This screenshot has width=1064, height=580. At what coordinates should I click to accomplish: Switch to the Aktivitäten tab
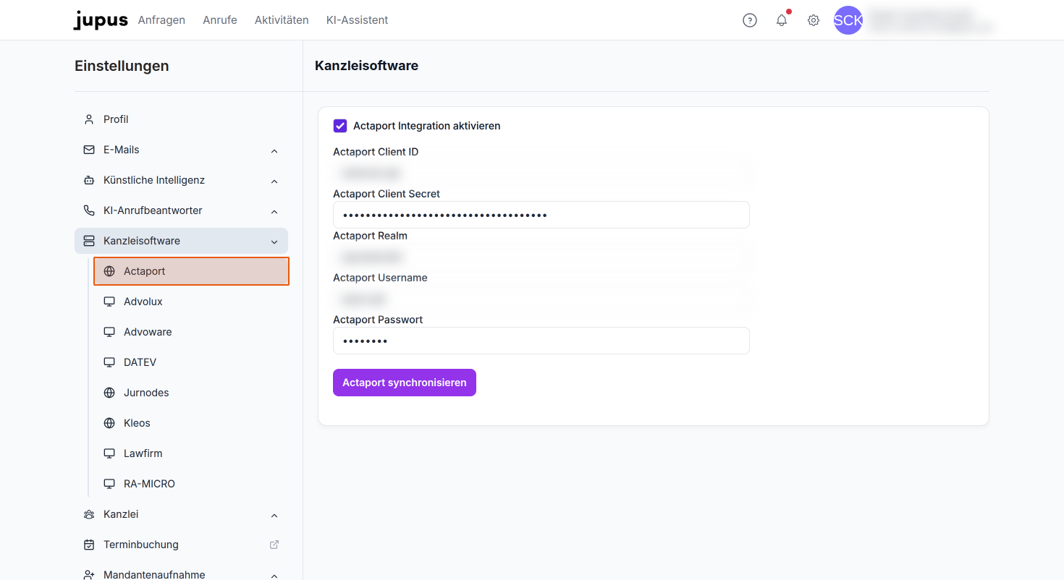pos(282,20)
